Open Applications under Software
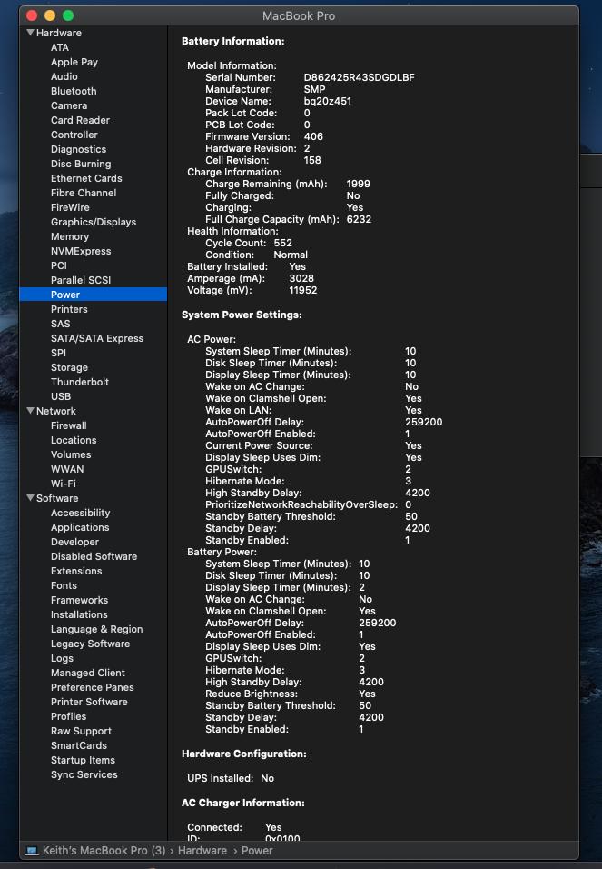602x869 pixels. tap(80, 527)
